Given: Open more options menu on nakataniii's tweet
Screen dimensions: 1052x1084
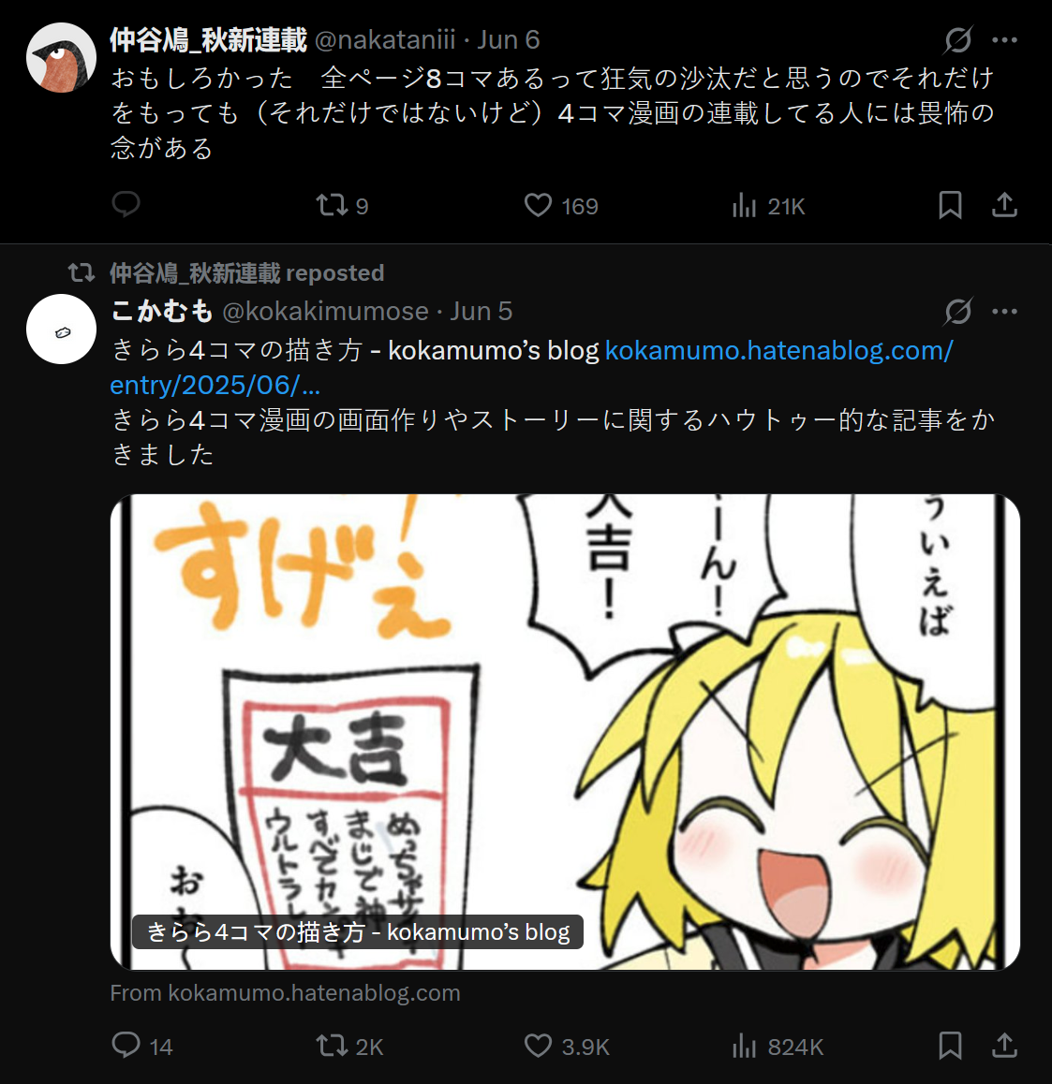Looking at the screenshot, I should (x=1004, y=40).
